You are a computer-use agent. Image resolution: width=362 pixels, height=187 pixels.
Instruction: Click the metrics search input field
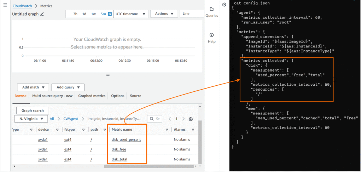158,119
